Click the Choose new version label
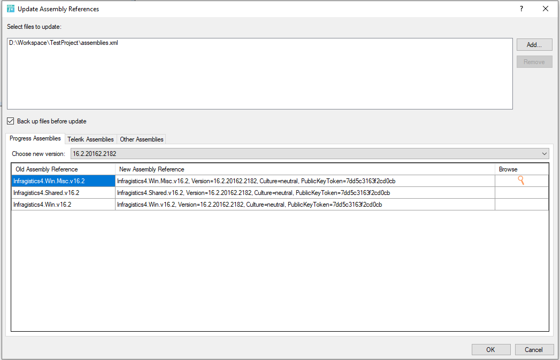 39,154
